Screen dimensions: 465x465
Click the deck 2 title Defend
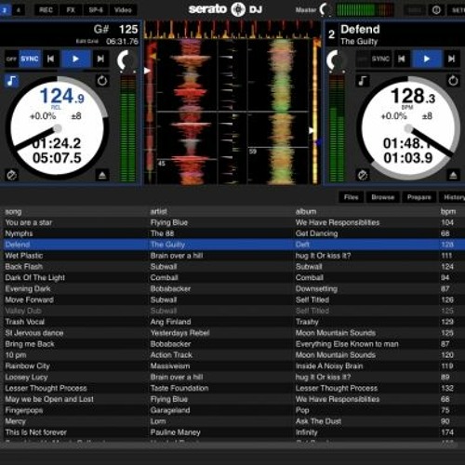pyautogui.click(x=360, y=29)
